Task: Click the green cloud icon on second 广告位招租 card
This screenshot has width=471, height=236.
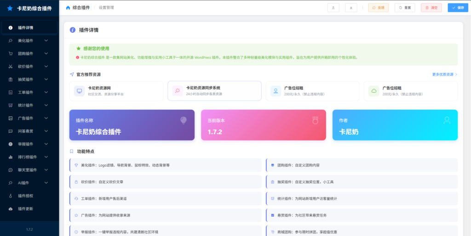Action: tap(373, 91)
